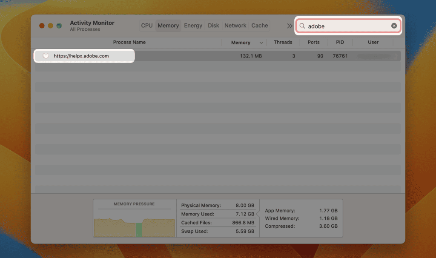Image resolution: width=436 pixels, height=258 pixels.
Task: Switch to the CPU tab
Action: click(147, 26)
